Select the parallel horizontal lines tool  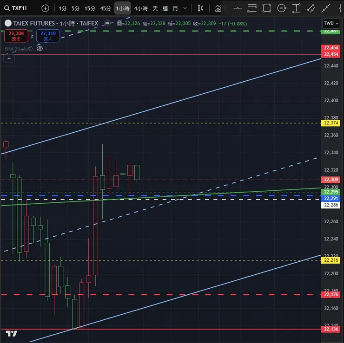point(252,8)
